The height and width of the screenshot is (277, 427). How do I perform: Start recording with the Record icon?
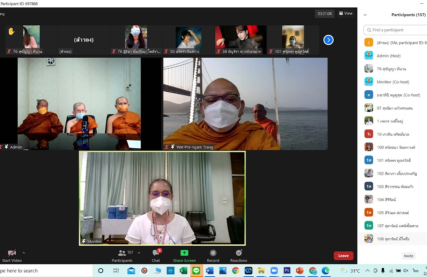point(213,253)
